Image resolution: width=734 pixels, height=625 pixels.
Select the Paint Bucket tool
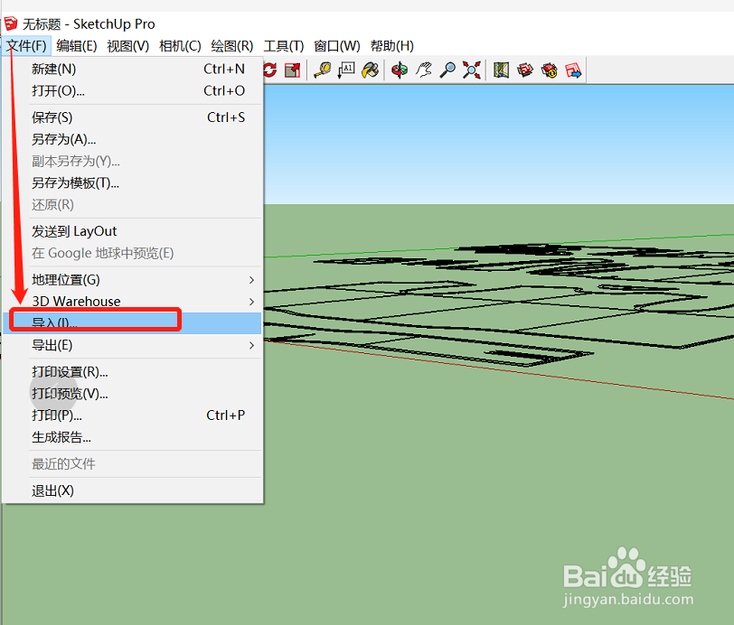click(x=371, y=70)
